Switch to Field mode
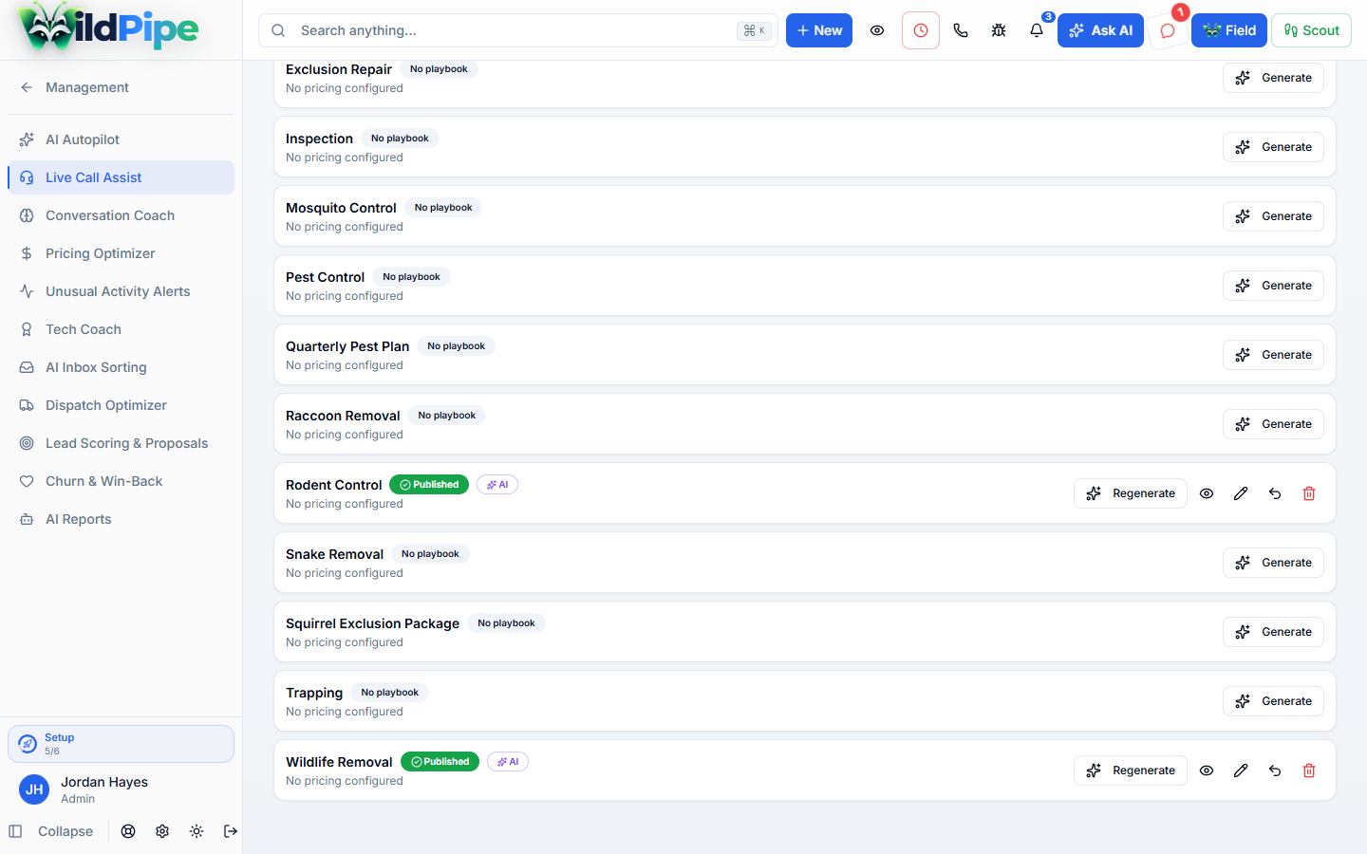1367x854 pixels. (x=1229, y=30)
